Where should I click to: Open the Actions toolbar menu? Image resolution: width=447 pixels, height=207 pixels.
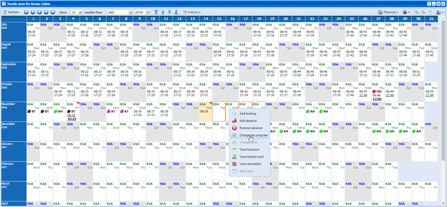[x=192, y=12]
